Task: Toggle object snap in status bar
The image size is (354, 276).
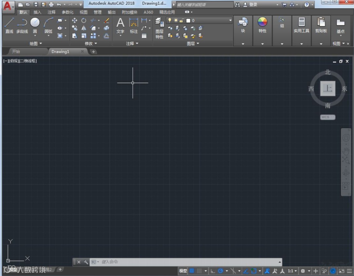Action: click(x=254, y=271)
